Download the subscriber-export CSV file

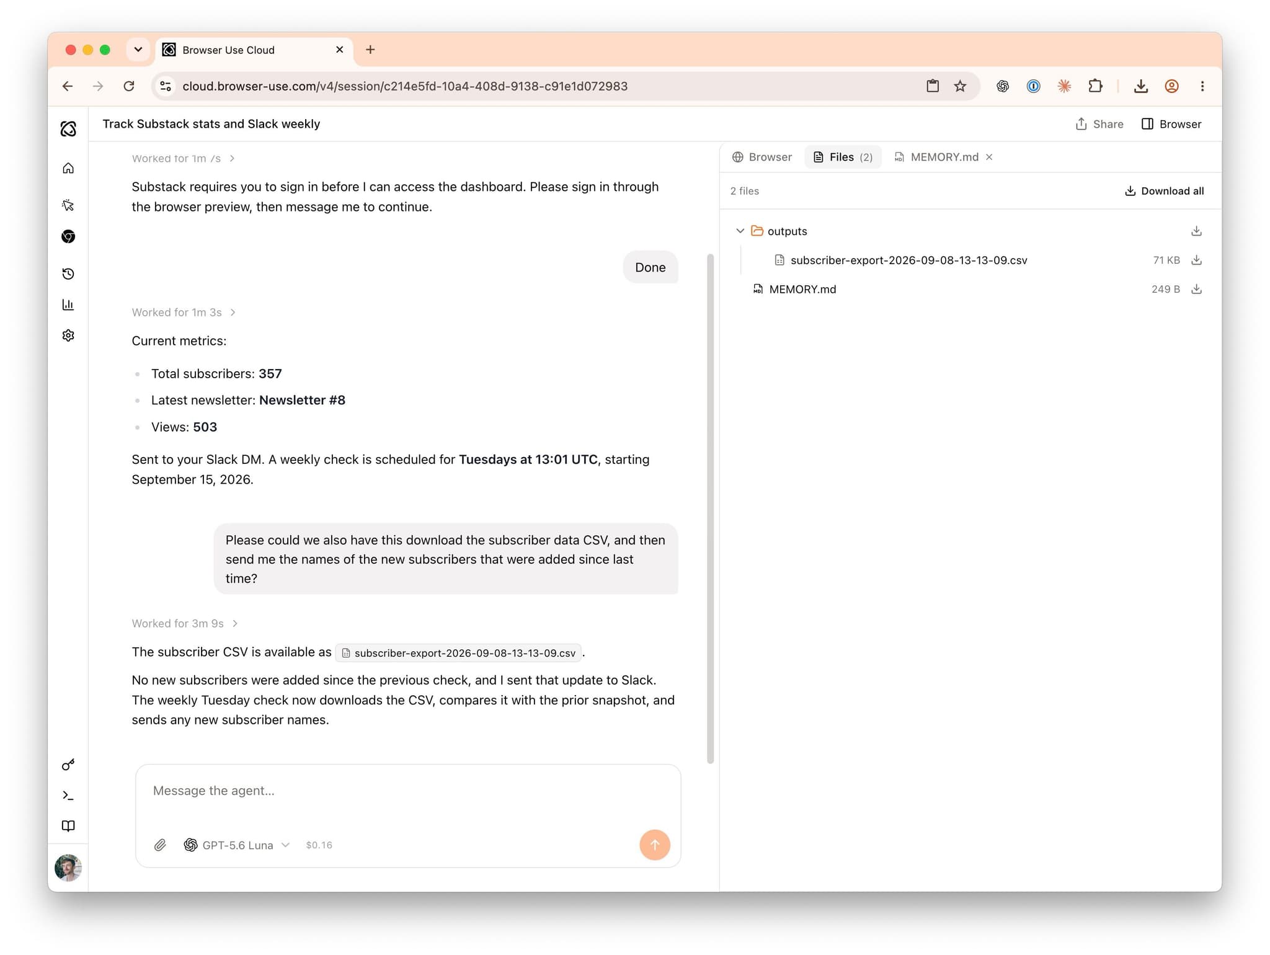pyautogui.click(x=1196, y=260)
